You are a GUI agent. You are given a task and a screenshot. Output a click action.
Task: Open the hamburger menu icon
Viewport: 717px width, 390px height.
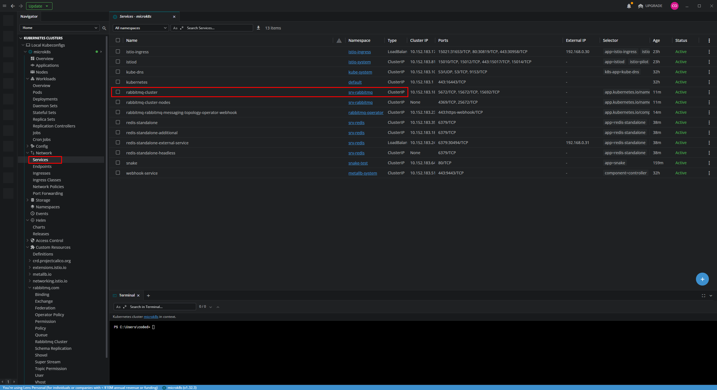coord(4,6)
